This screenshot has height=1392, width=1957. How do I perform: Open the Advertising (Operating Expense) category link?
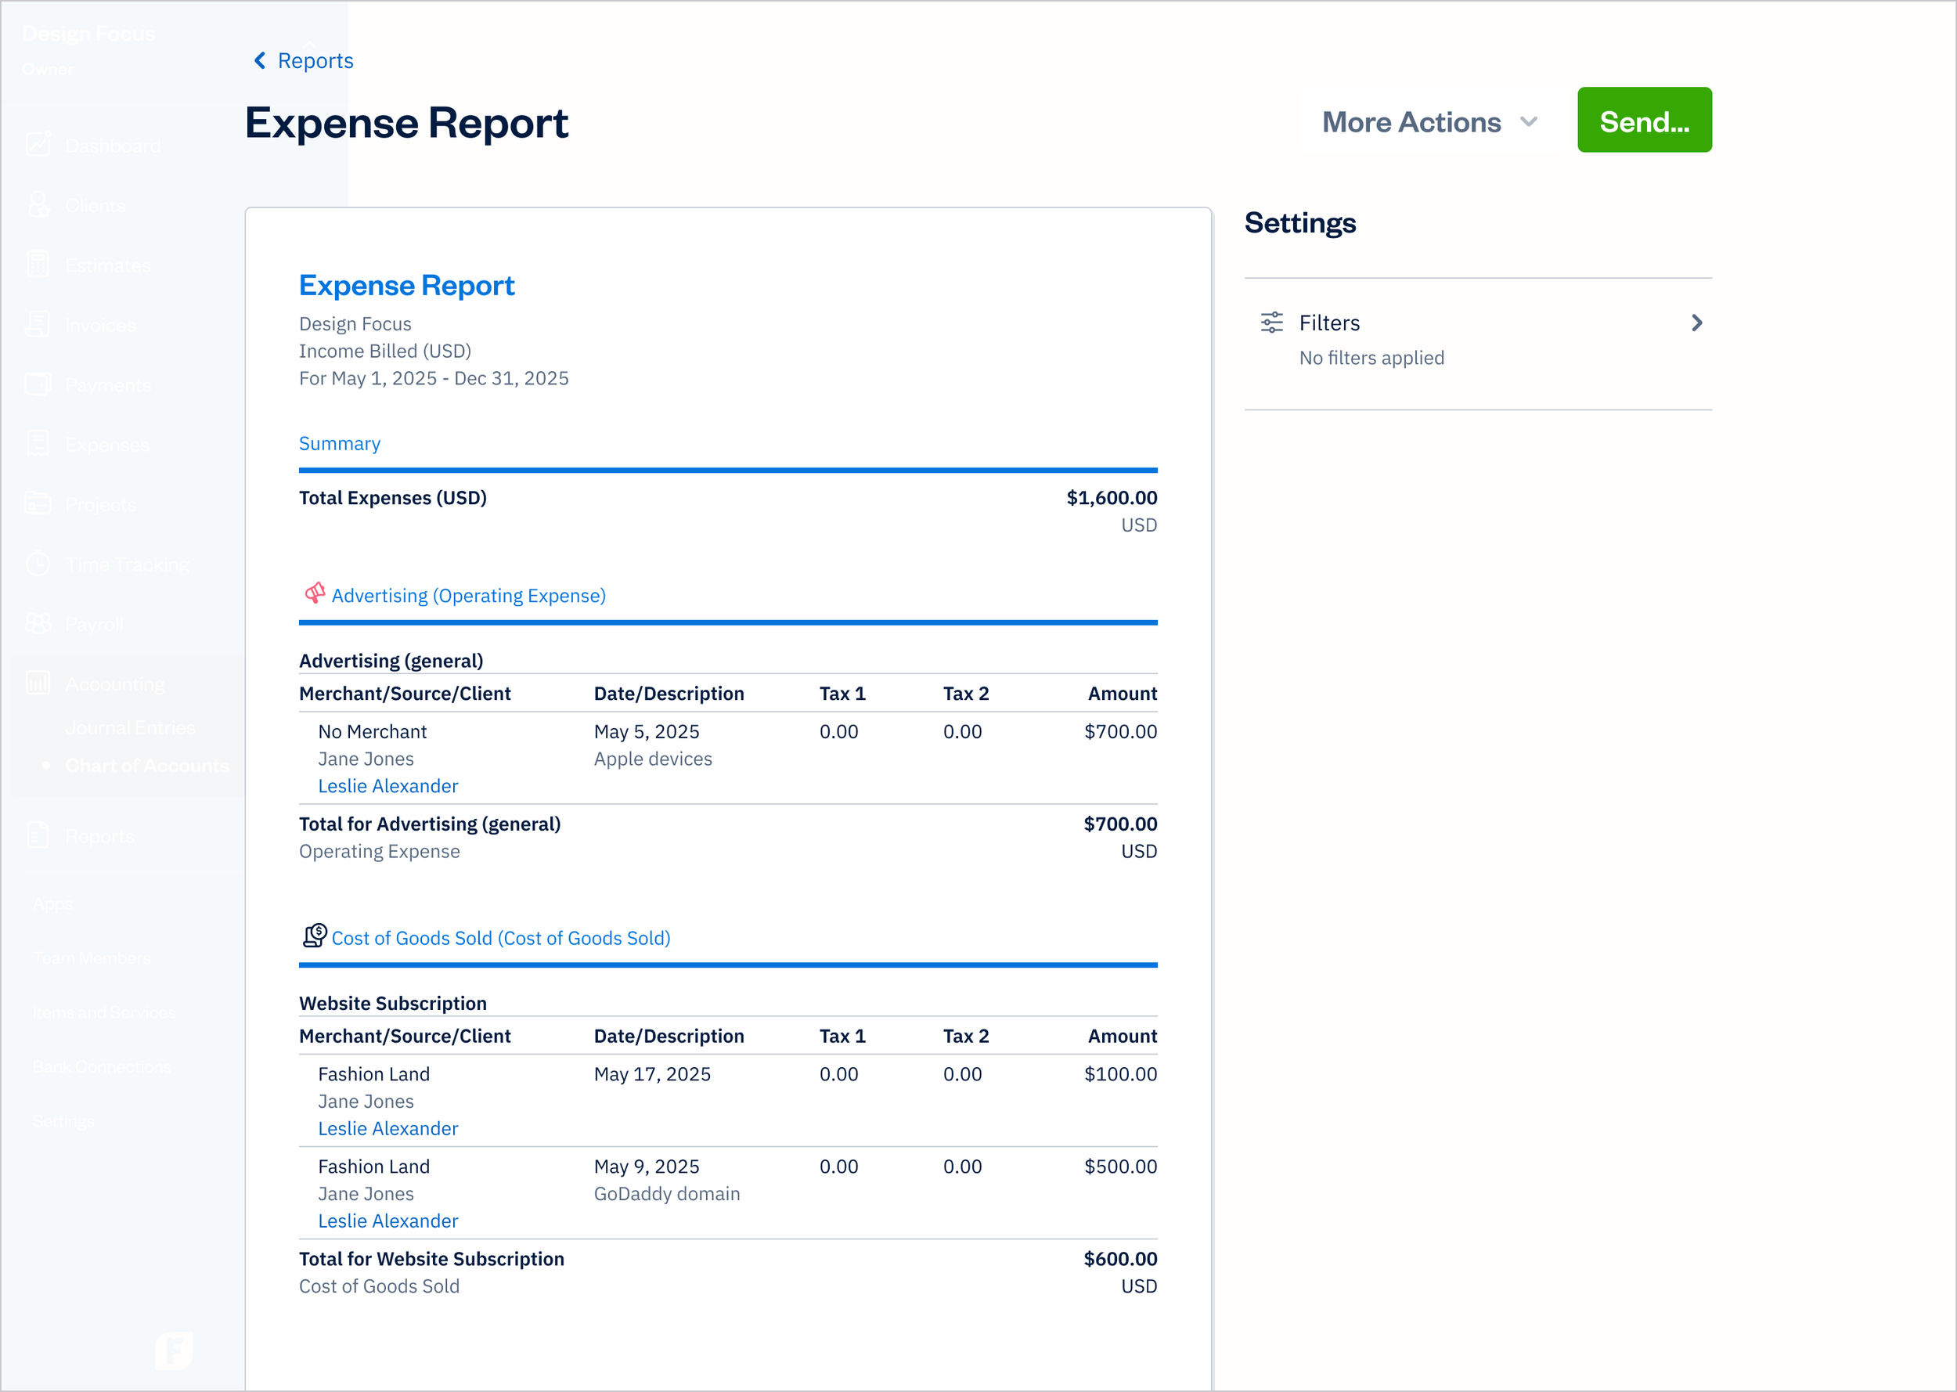coord(469,595)
